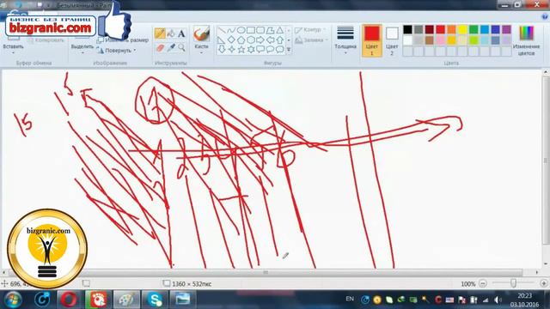Choose the Oval callout shape
The image size is (550, 309).
coord(270,50)
